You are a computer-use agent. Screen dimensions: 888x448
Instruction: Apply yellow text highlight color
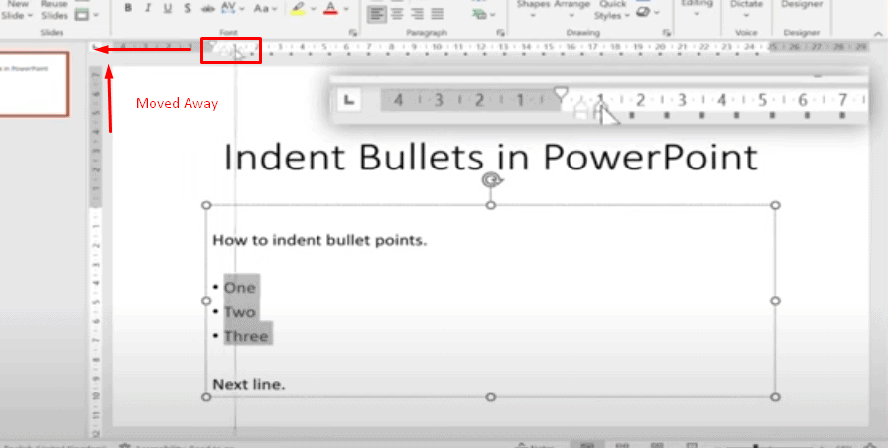coord(298,8)
